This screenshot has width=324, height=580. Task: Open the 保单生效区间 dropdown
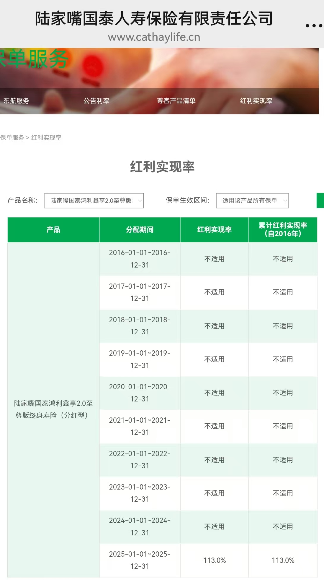click(252, 201)
